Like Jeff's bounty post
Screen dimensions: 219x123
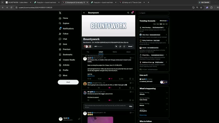click(x=110, y=88)
